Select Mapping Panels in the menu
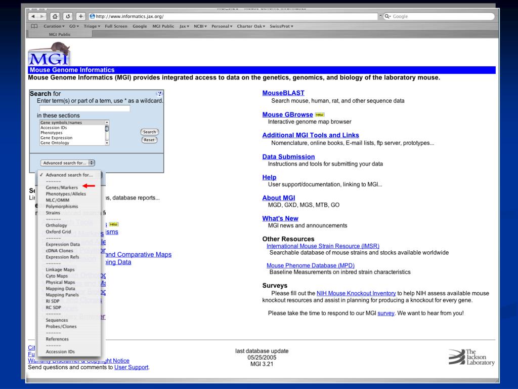518x389 pixels. click(x=62, y=295)
